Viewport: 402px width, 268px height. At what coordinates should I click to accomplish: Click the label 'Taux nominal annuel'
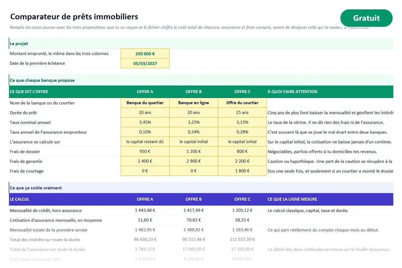30,123
